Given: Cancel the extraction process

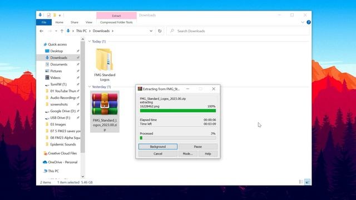Looking at the screenshot, I should [158, 154].
